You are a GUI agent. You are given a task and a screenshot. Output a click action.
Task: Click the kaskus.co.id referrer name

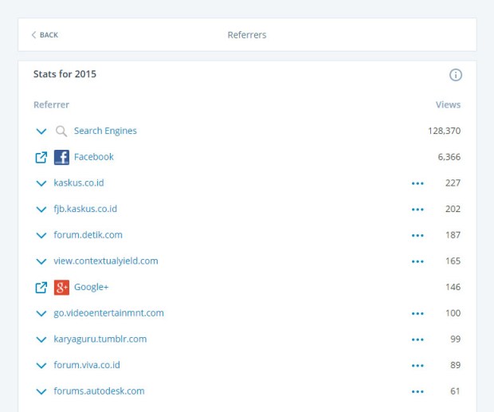[79, 183]
